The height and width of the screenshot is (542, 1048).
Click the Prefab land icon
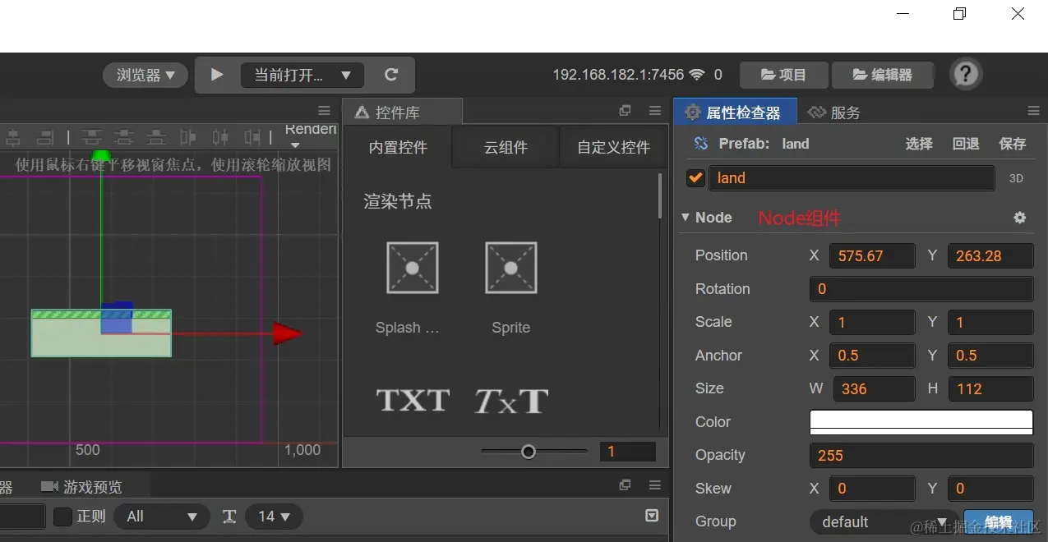click(x=701, y=144)
